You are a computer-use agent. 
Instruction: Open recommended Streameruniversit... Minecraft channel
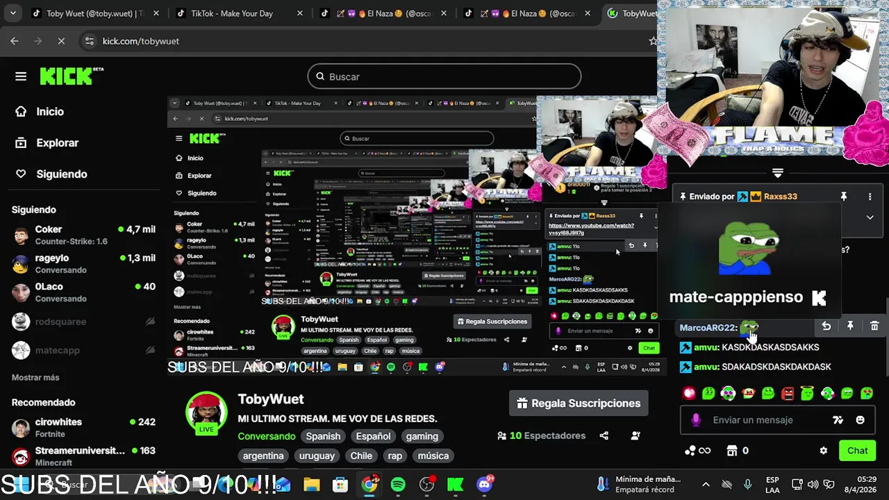(83, 456)
